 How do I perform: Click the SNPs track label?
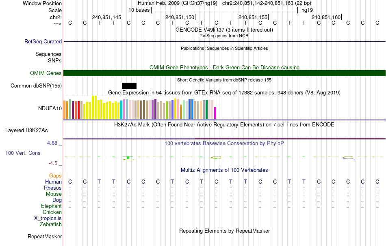55,60
